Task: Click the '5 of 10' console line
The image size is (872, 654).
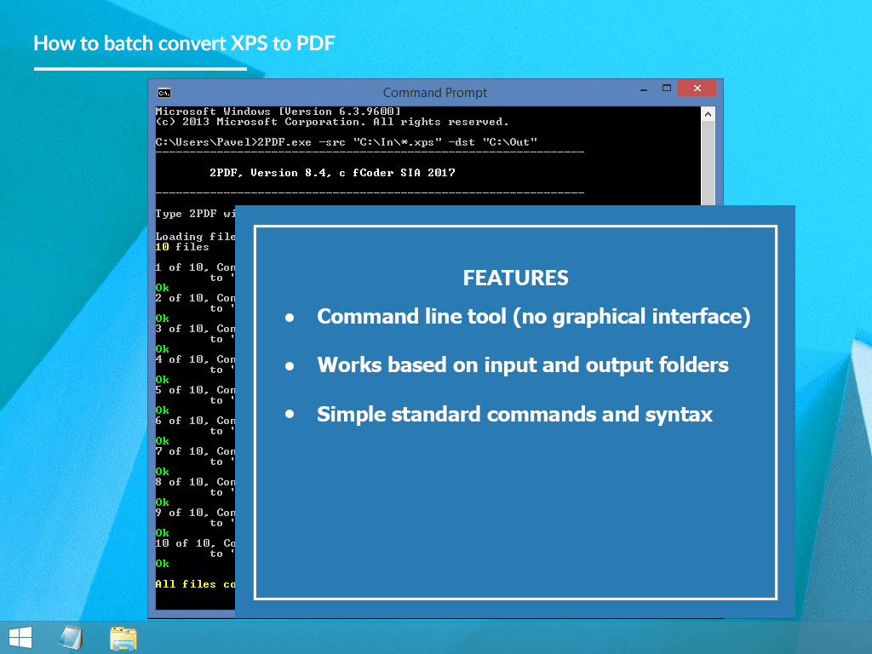Action: coord(195,390)
